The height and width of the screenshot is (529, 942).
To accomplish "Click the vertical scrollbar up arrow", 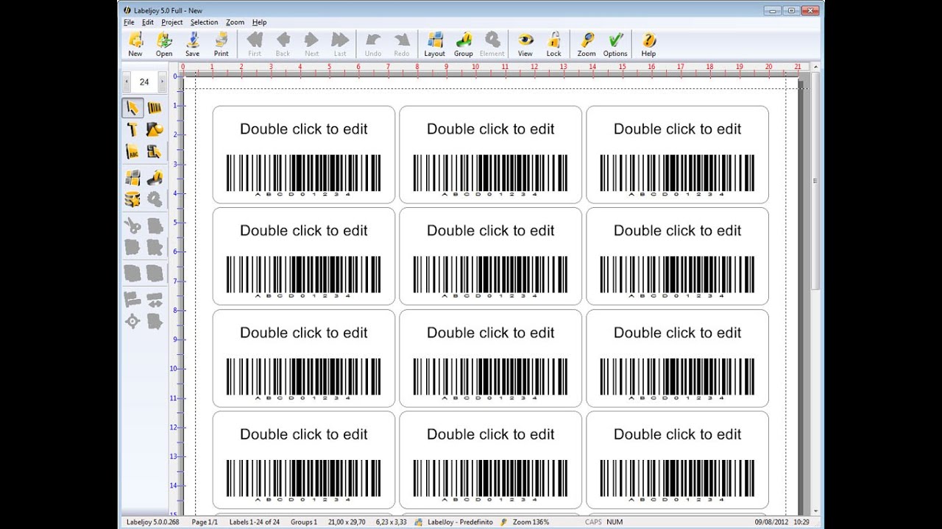I will click(x=815, y=68).
